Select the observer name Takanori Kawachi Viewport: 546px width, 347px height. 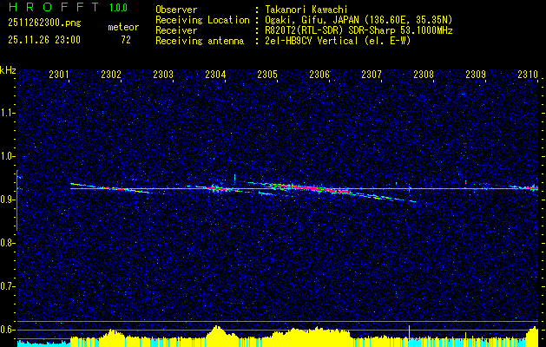point(306,10)
